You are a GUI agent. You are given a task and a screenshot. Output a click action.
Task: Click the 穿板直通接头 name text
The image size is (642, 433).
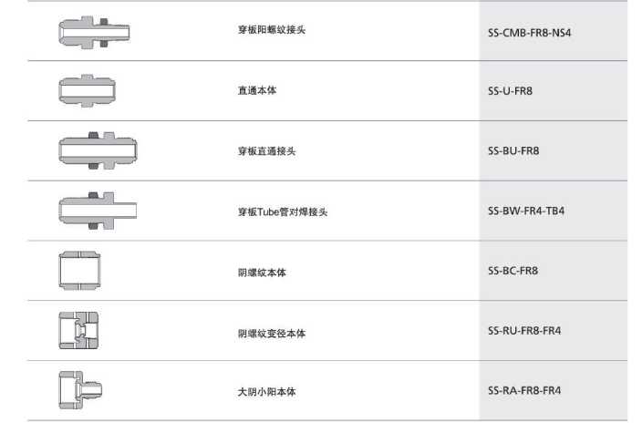(266, 151)
